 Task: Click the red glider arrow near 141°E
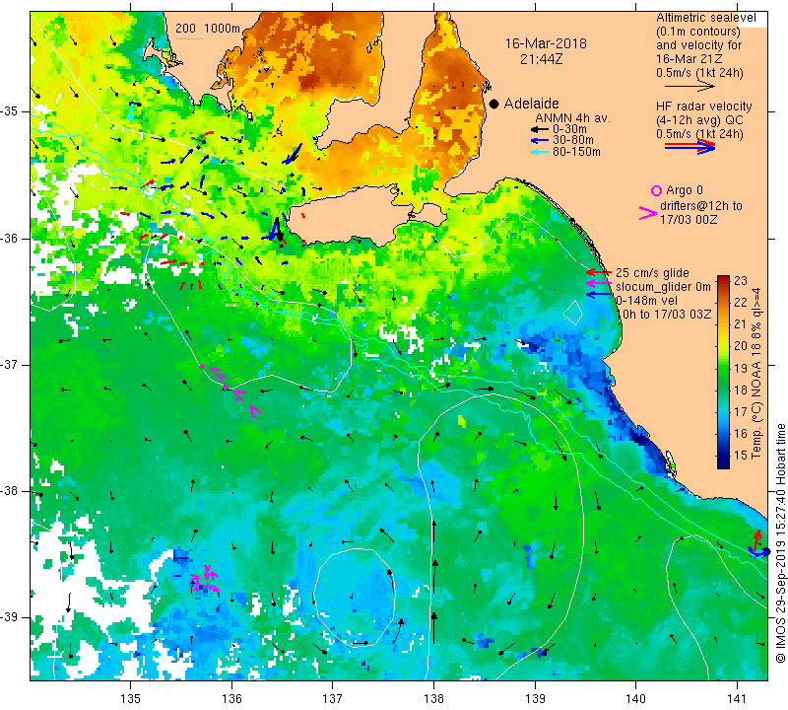pos(756,540)
